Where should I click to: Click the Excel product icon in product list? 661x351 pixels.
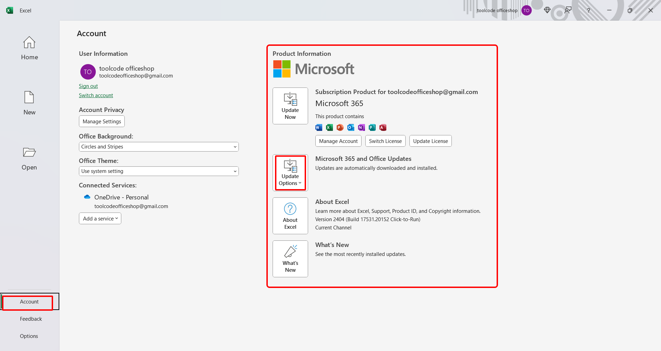coord(329,127)
